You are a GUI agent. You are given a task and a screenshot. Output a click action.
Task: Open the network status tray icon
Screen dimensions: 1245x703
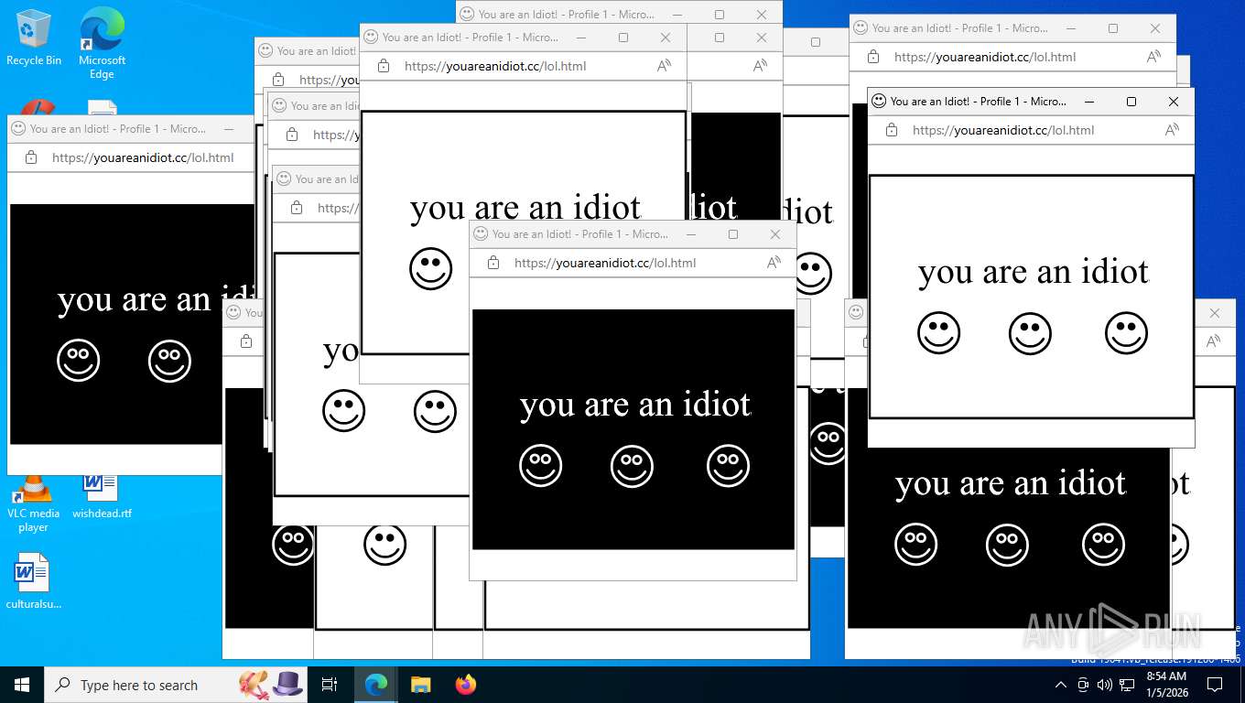tap(1127, 685)
